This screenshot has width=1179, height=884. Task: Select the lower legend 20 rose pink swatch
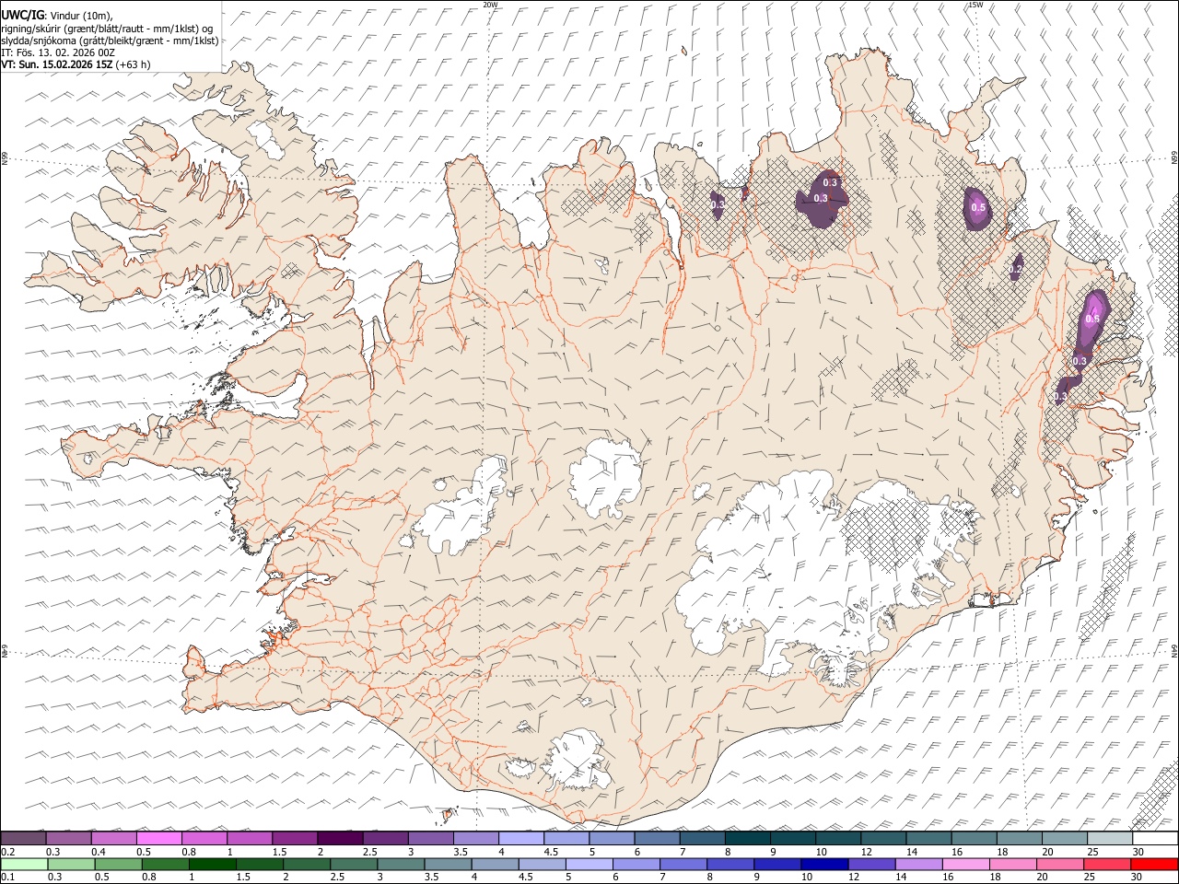1060,864
